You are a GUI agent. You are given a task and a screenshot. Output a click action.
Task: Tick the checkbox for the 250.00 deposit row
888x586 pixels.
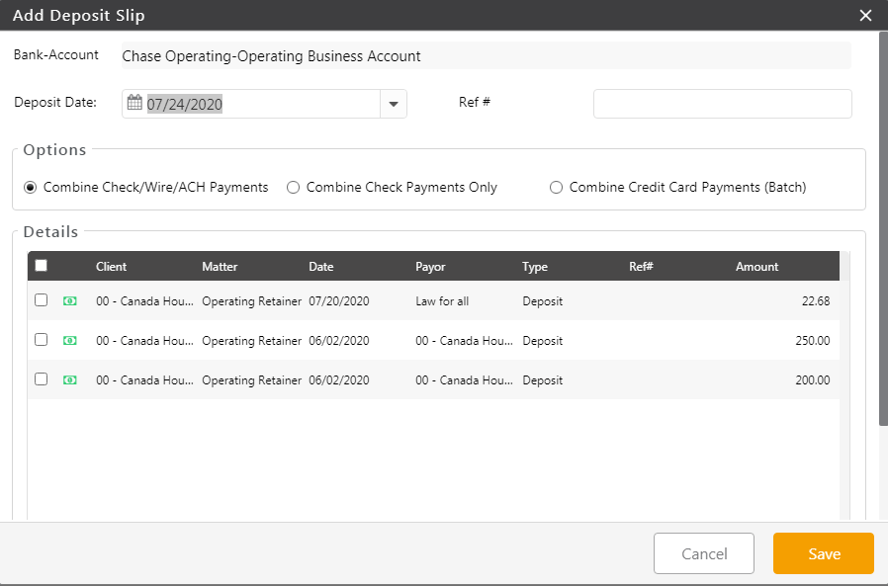(41, 339)
